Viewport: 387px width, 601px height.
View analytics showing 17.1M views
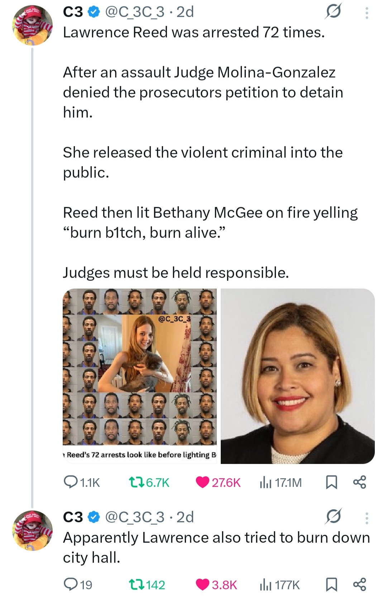(x=265, y=482)
